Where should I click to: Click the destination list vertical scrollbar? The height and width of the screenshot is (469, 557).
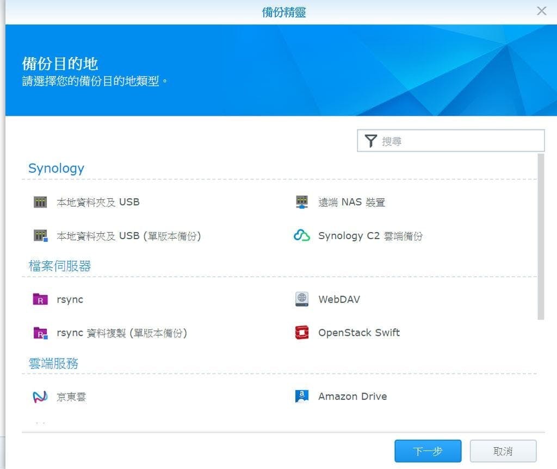pos(541,237)
